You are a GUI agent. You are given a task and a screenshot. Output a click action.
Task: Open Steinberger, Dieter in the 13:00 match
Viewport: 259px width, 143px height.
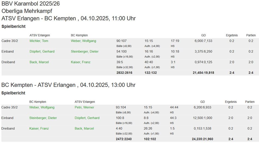(x=43, y=118)
